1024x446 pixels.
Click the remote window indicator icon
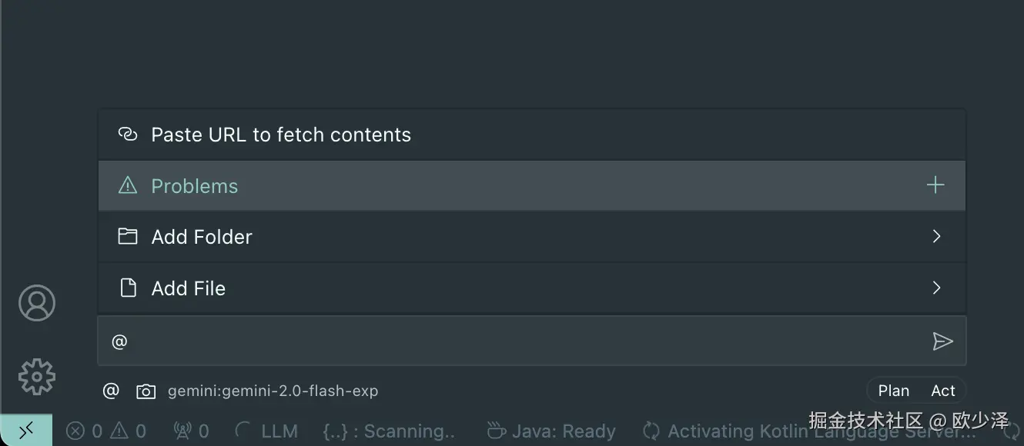(26, 431)
